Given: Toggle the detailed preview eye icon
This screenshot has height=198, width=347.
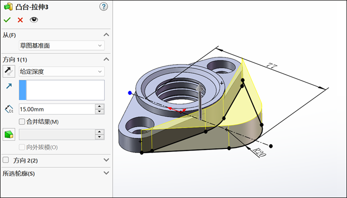Looking at the screenshot, I should point(34,20).
